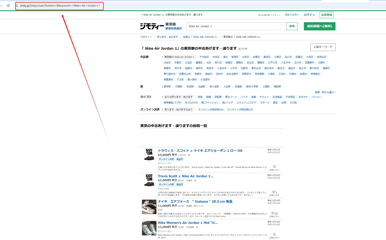Filter by 池袋駅 station

tap(202, 86)
